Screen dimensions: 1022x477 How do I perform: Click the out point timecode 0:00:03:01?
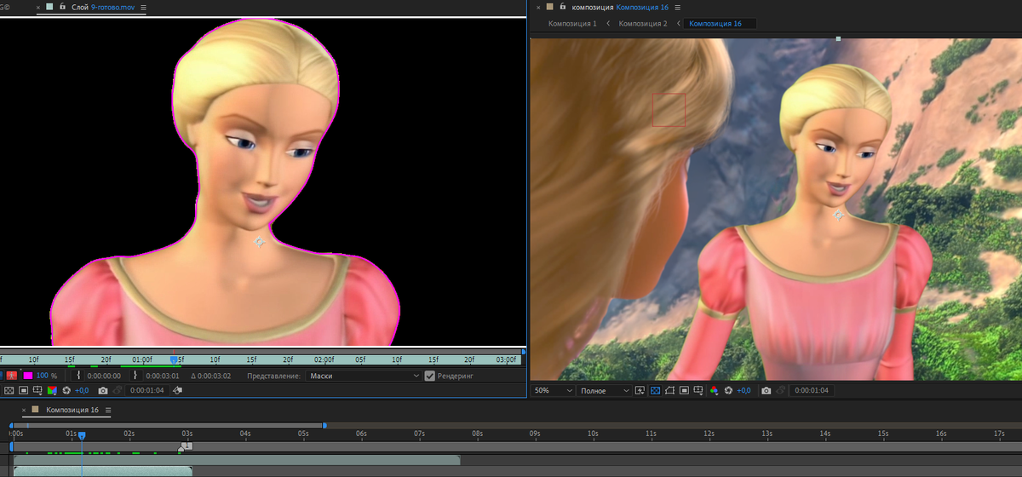click(162, 376)
